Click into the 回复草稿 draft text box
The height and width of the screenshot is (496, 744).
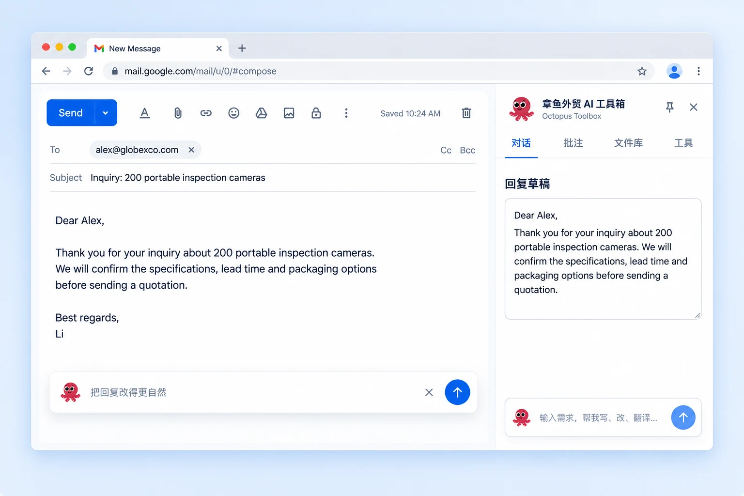pos(603,259)
